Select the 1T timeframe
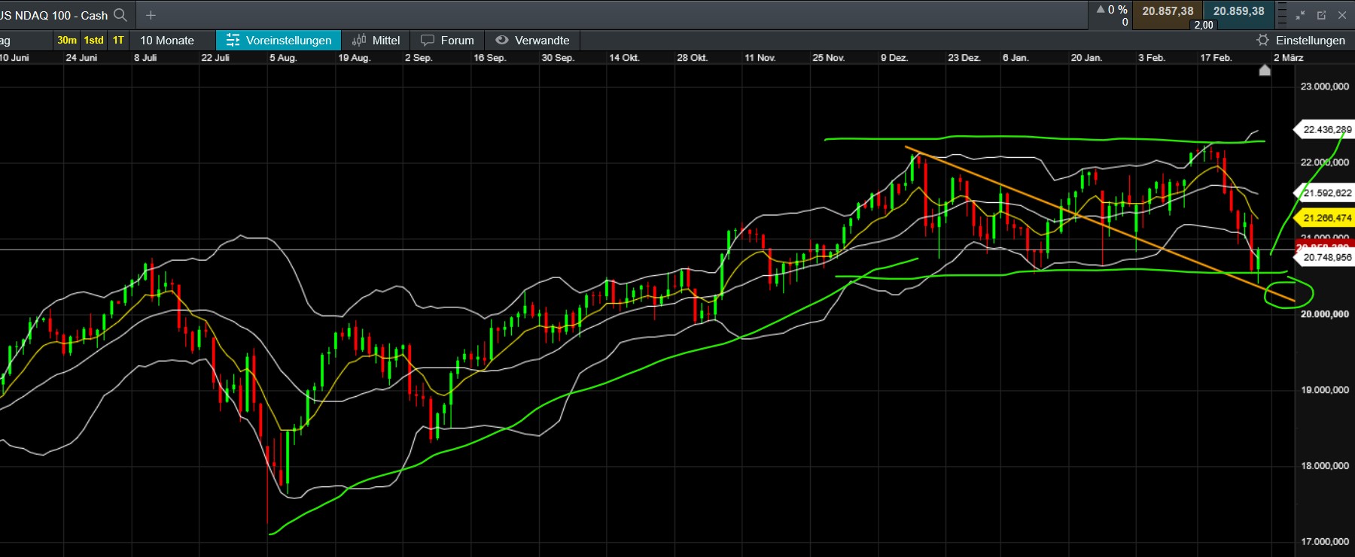Image resolution: width=1355 pixels, height=557 pixels. 118,41
